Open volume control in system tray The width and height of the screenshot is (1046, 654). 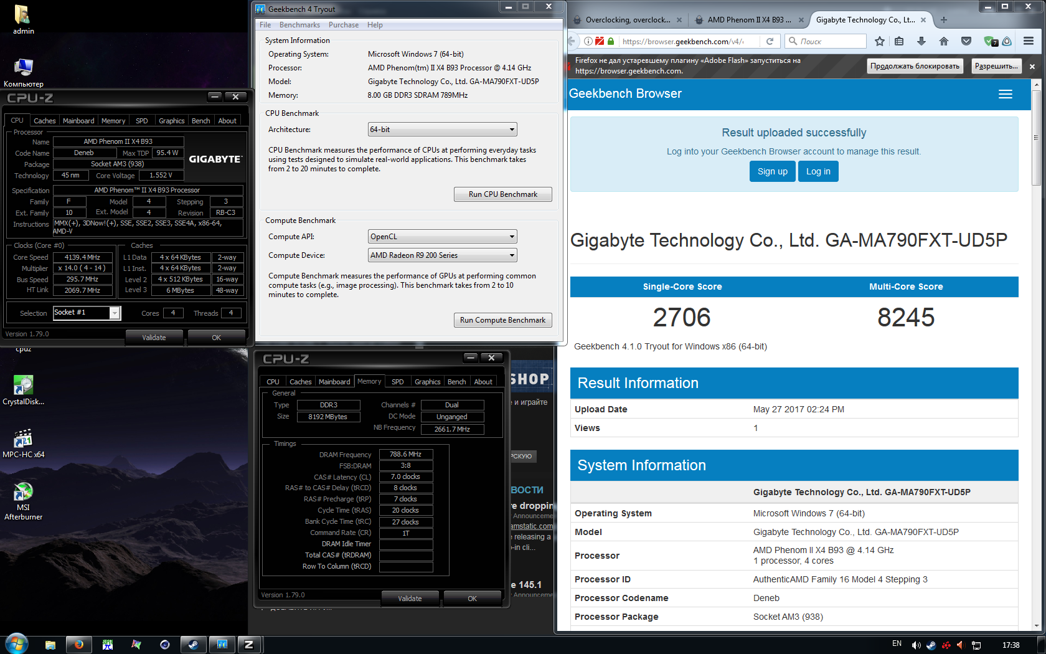[916, 645]
